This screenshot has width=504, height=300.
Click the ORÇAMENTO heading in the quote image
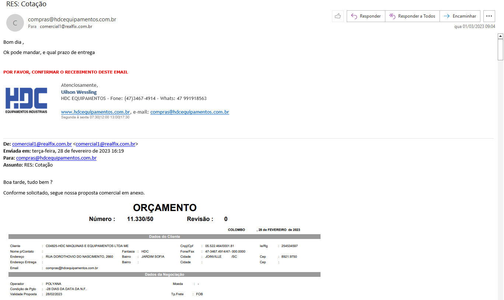(x=165, y=208)
